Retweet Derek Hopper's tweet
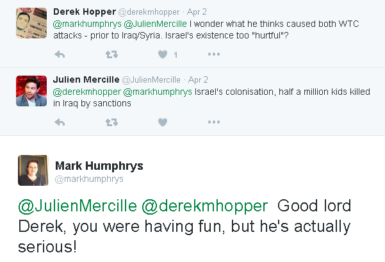Viewport: 385px width, 262px height. point(111,54)
